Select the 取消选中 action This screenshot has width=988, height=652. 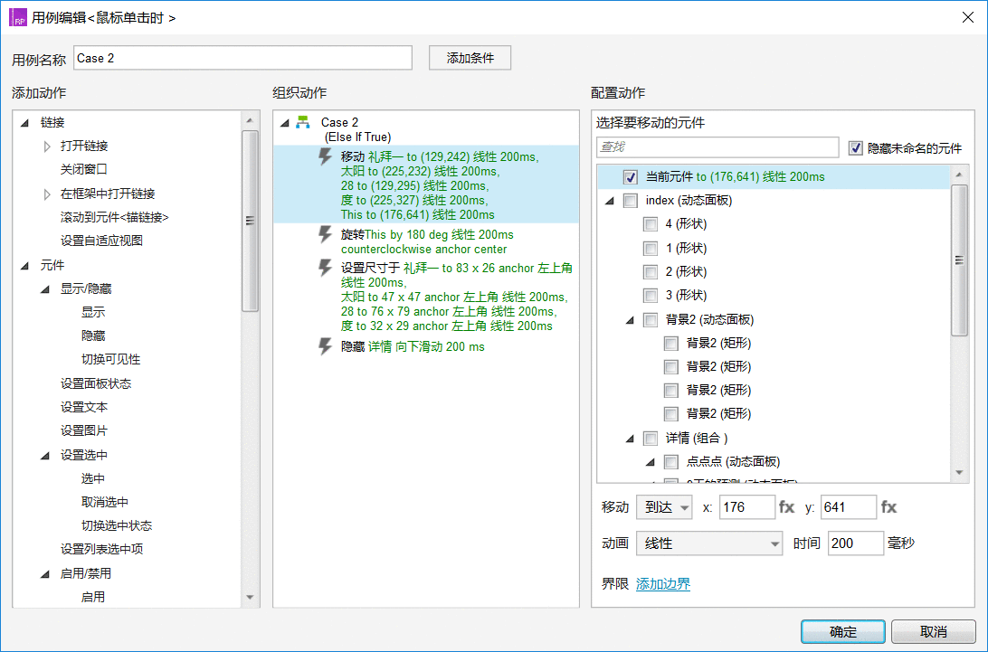105,502
